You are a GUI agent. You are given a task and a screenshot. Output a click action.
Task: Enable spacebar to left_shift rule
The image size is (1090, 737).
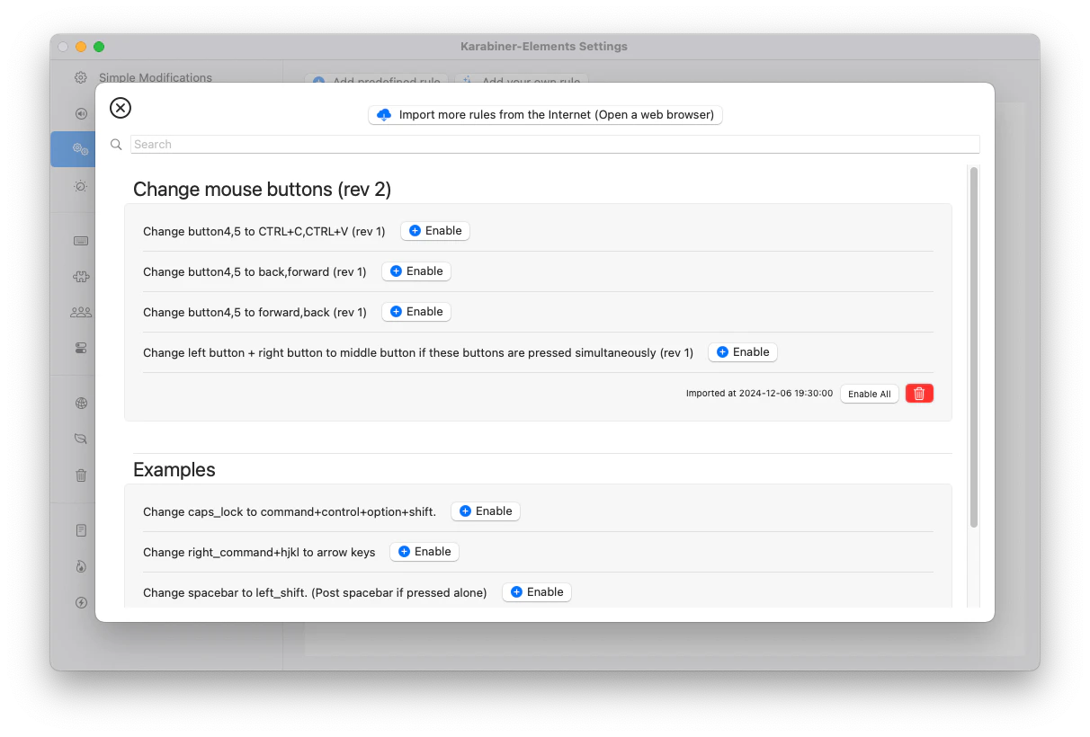[537, 592]
